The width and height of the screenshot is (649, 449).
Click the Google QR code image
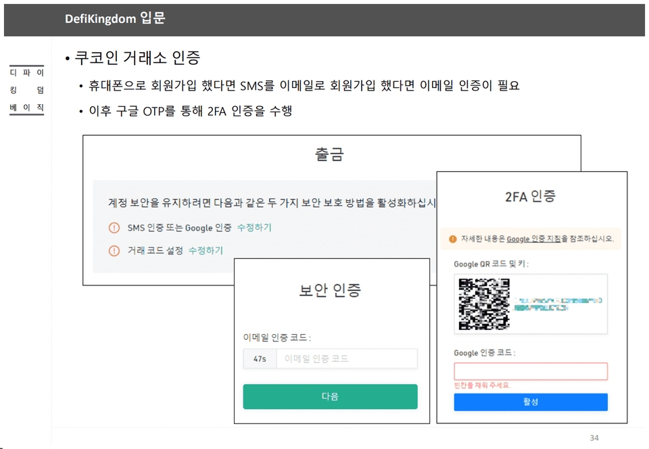(484, 304)
